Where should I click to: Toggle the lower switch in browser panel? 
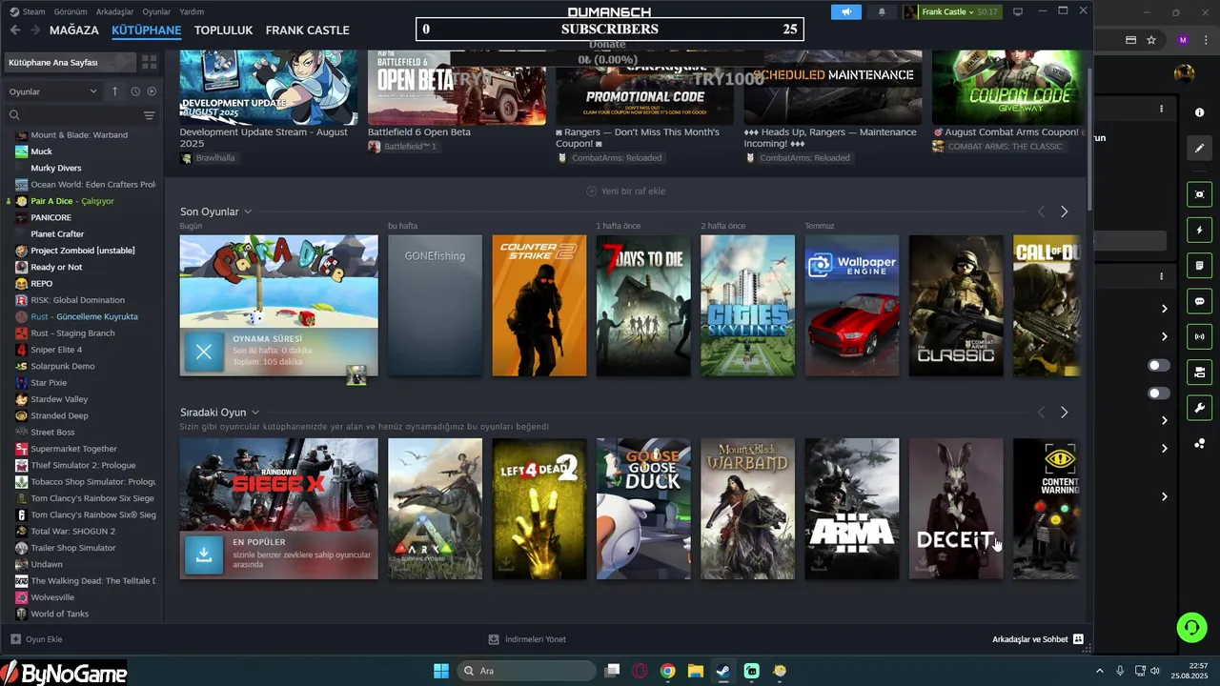point(1159,393)
